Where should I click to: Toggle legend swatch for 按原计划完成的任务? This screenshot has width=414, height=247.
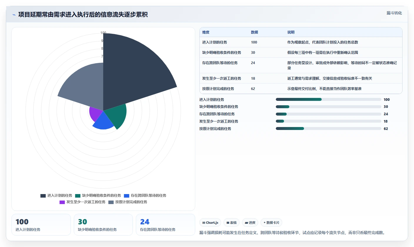111,202
